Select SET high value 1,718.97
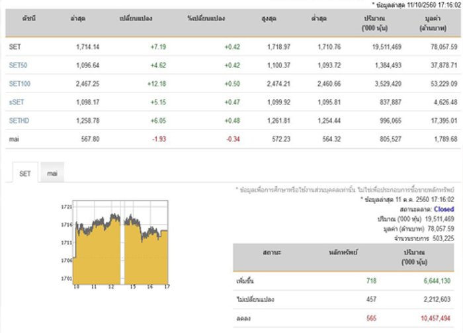The image size is (463, 333). [278, 47]
